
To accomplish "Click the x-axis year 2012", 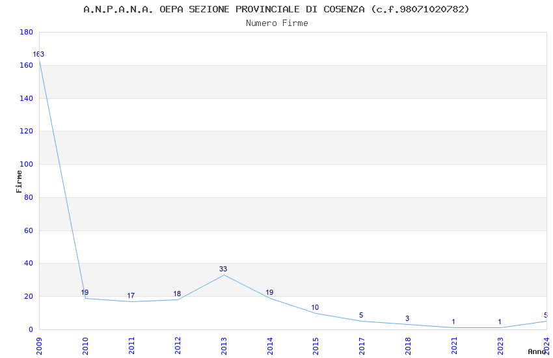I will click(178, 346).
